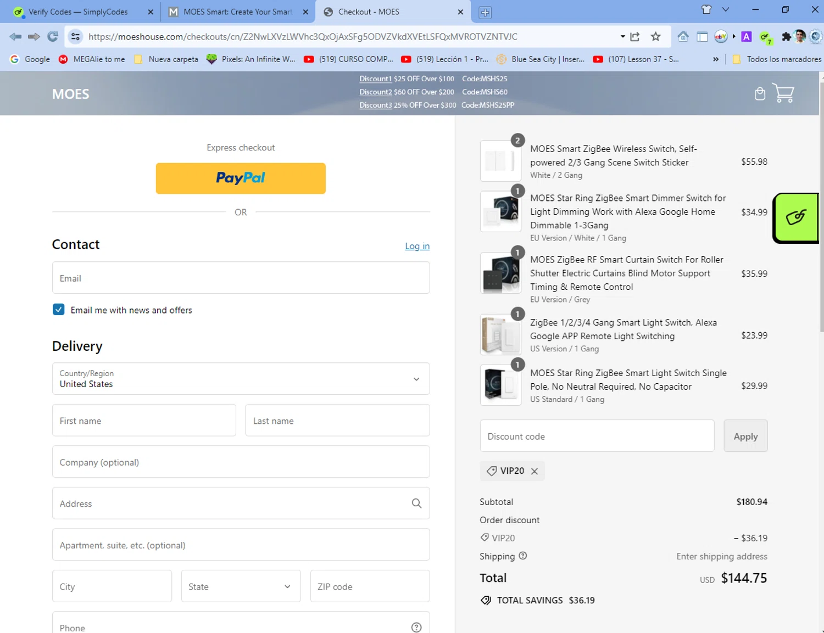Go forward to the next page
Screen dimensions: 824x633
pos(34,37)
